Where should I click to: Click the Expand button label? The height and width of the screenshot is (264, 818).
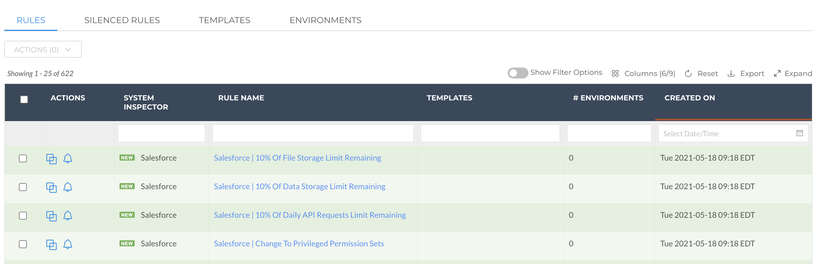pyautogui.click(x=798, y=74)
